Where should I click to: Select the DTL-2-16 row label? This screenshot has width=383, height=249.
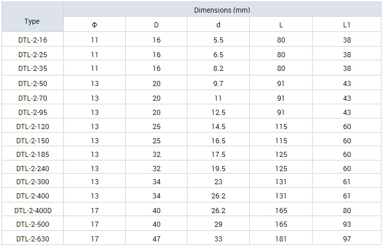32,40
